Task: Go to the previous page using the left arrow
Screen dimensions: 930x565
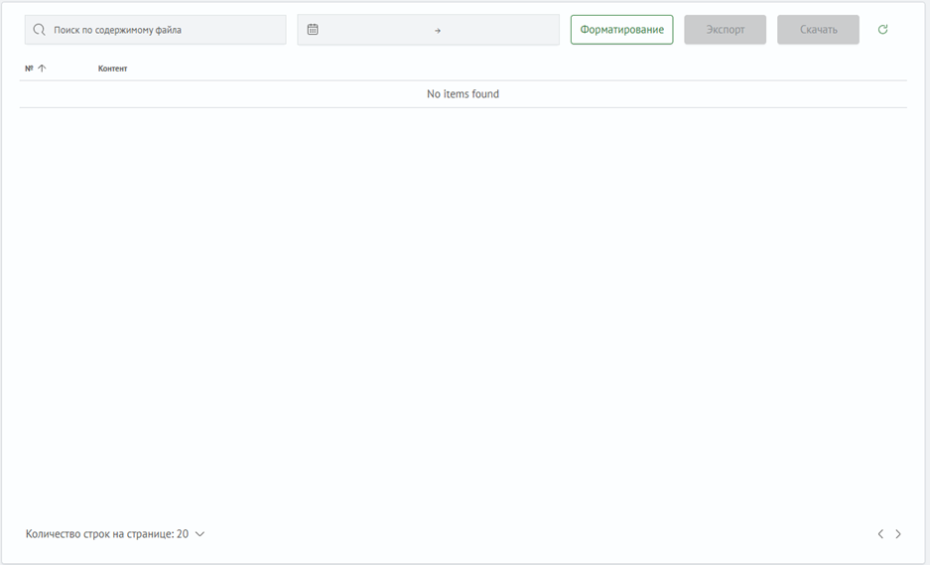Action: pyautogui.click(x=879, y=534)
